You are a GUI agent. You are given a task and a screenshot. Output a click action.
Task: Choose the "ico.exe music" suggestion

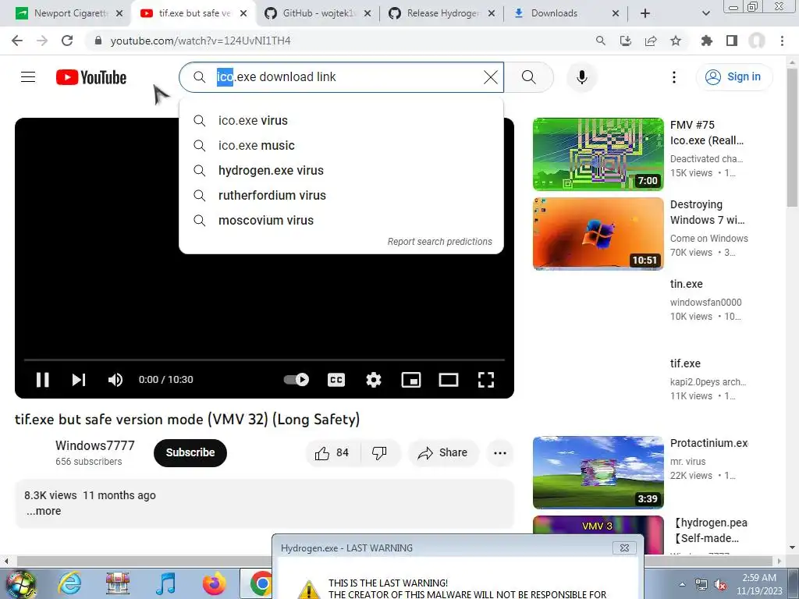[341, 146]
